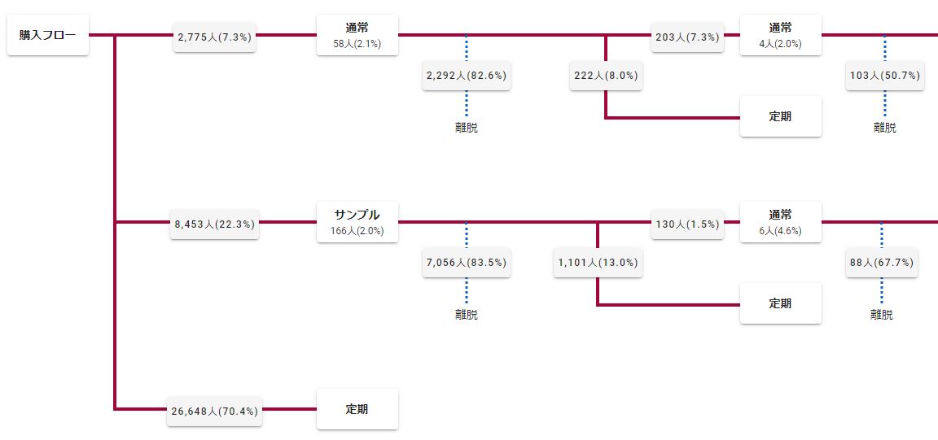
Task: Click 離脱 text below 2,292人(82.6%)
Action: (x=467, y=128)
